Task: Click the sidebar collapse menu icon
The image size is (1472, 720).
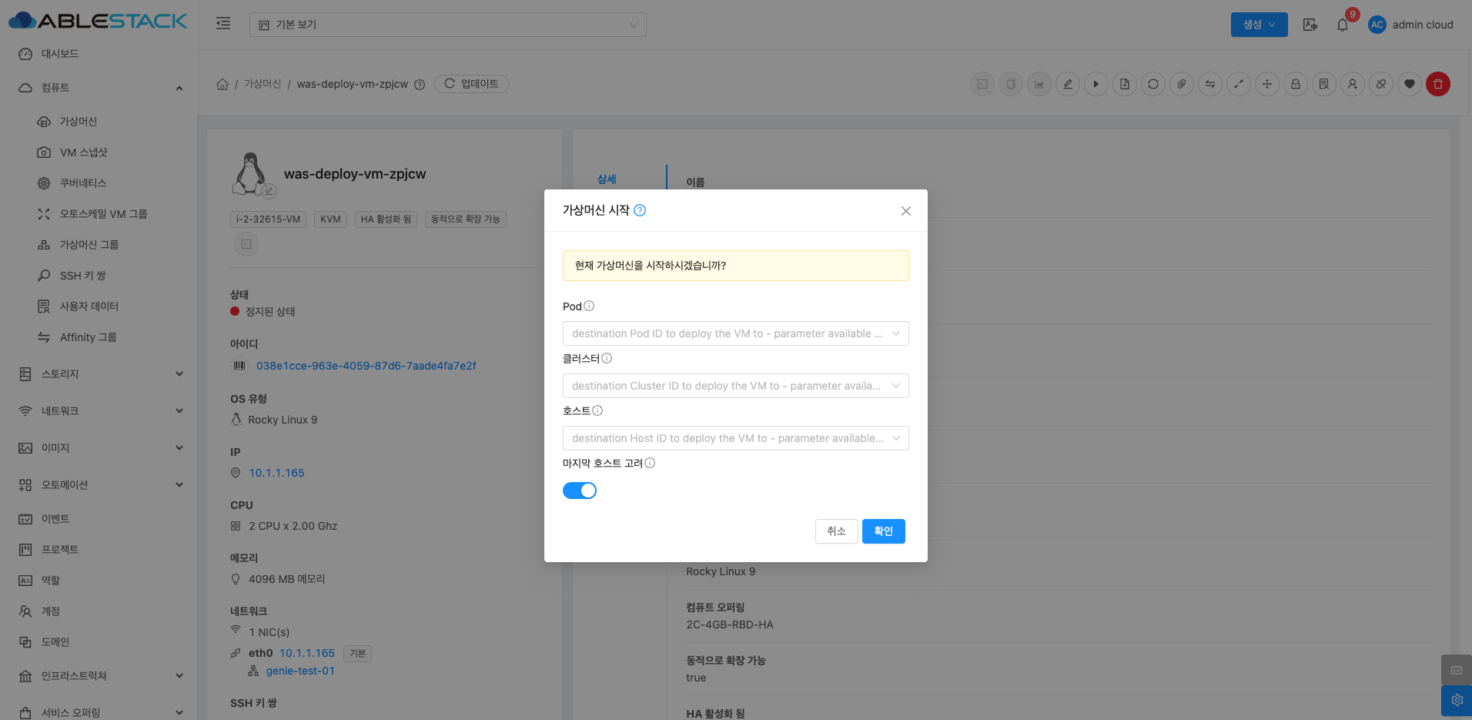Action: click(223, 24)
